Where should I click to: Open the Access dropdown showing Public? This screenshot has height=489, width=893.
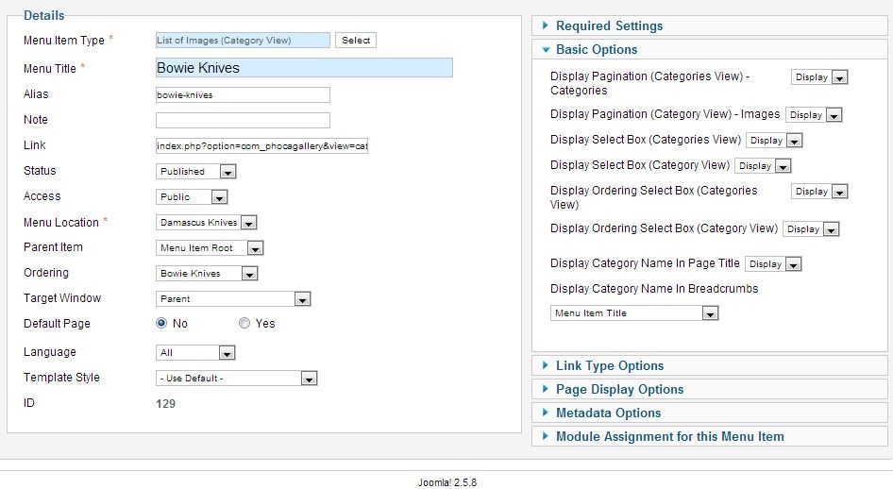192,197
